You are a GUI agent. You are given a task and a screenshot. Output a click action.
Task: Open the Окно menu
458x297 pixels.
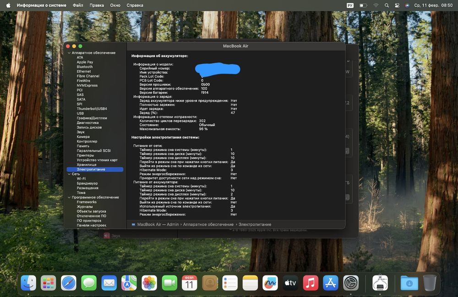(x=115, y=5)
